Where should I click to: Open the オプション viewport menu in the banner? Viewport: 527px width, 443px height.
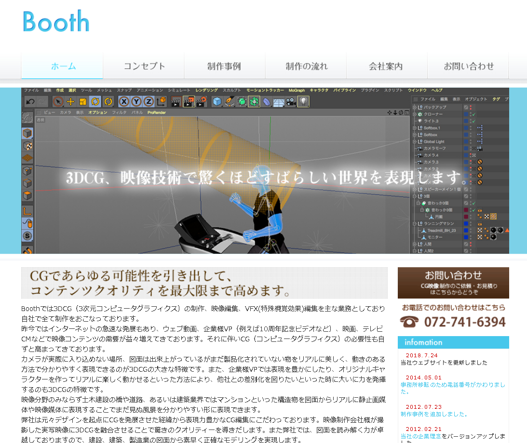[x=97, y=112]
